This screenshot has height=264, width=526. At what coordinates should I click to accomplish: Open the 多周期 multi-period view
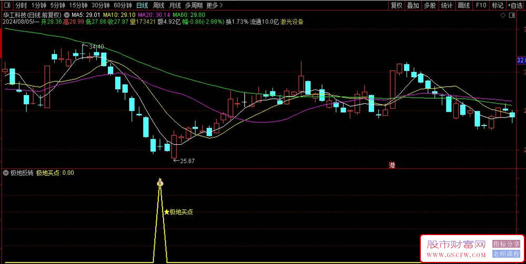tap(194, 5)
